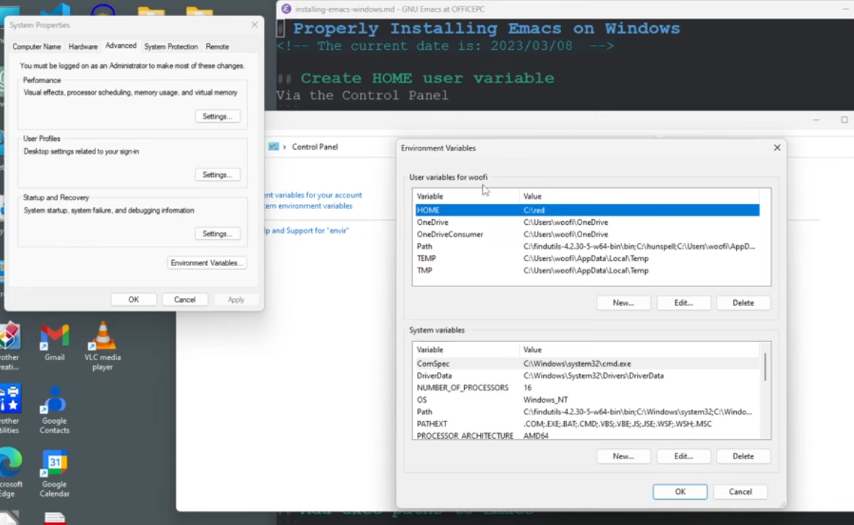This screenshot has height=525, width=854.
Task: Open the Environment Variables button
Action: click(207, 262)
